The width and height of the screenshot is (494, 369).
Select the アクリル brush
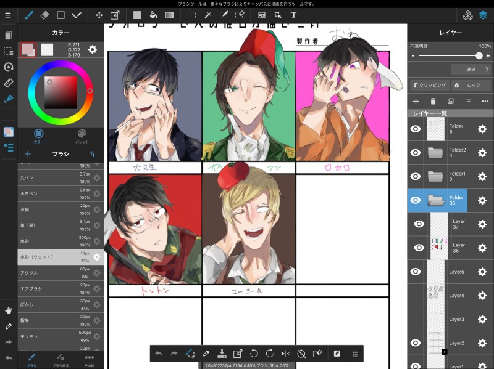point(61,273)
